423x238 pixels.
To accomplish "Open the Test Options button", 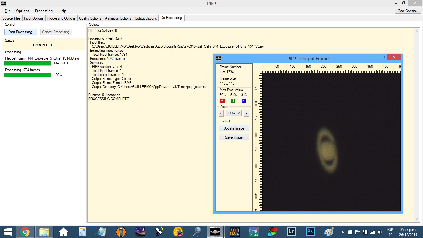I will [407, 11].
